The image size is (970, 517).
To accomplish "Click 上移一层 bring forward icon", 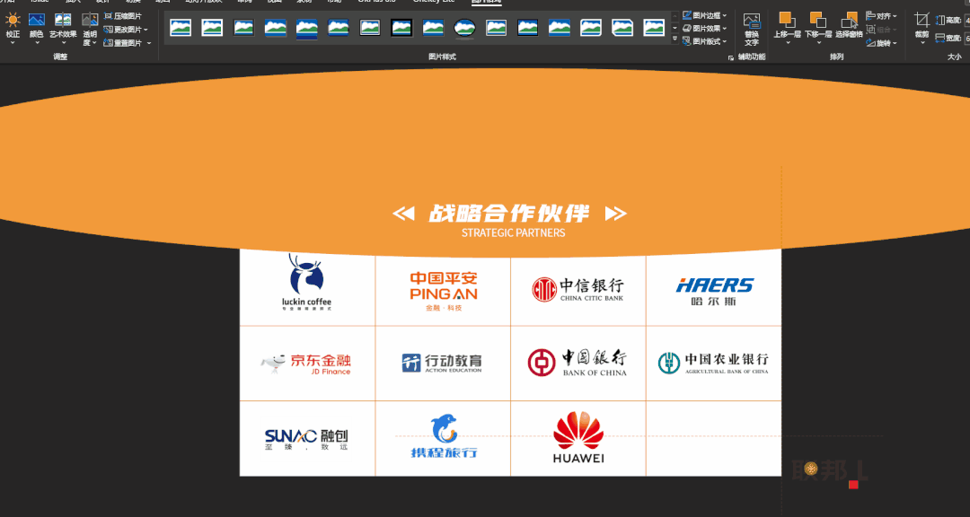I will click(787, 20).
